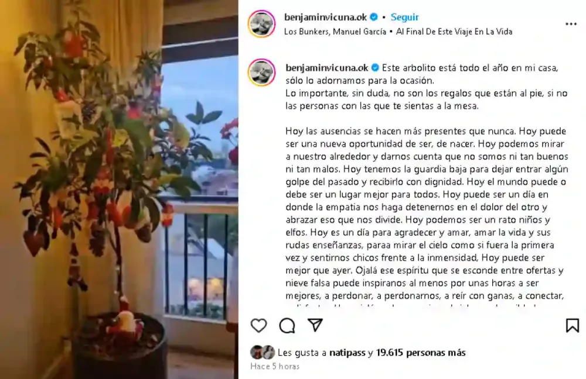The height and width of the screenshot is (379, 586).
Task: Open song Al Final De Este Viaje
Action: pos(454,32)
